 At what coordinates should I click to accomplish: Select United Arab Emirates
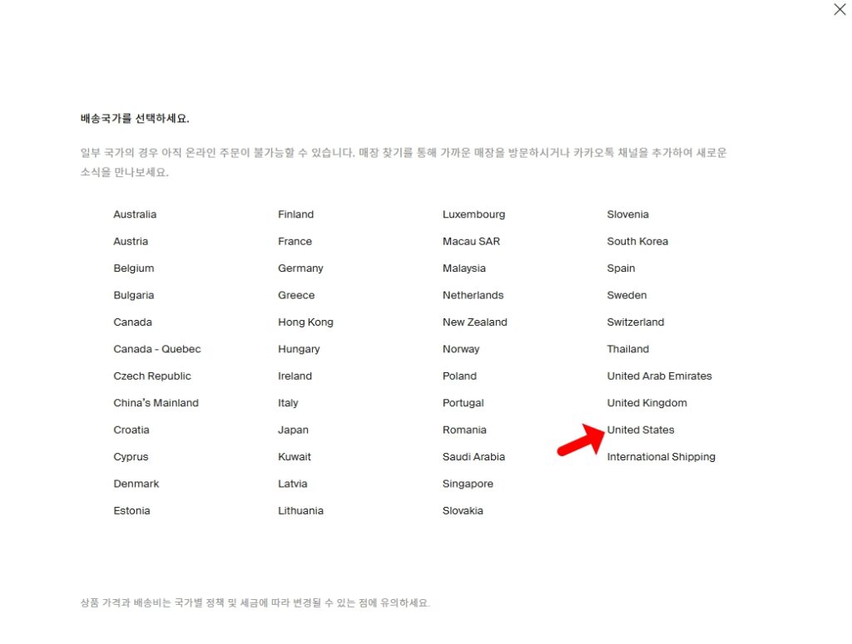click(659, 376)
